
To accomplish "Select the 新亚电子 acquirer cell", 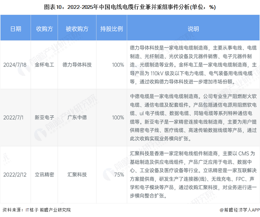I will click(44, 118).
